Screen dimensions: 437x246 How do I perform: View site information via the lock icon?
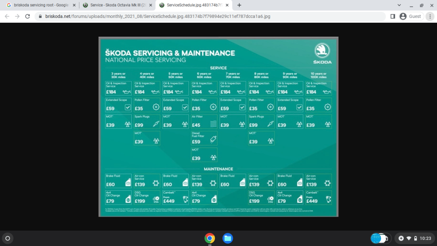click(40, 17)
